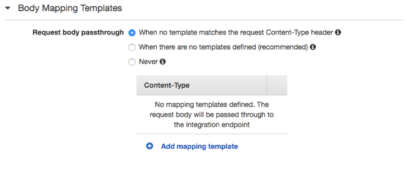The image size is (407, 172).
Task: Click the 'When there are no templates defined' label
Action: (x=197, y=47)
